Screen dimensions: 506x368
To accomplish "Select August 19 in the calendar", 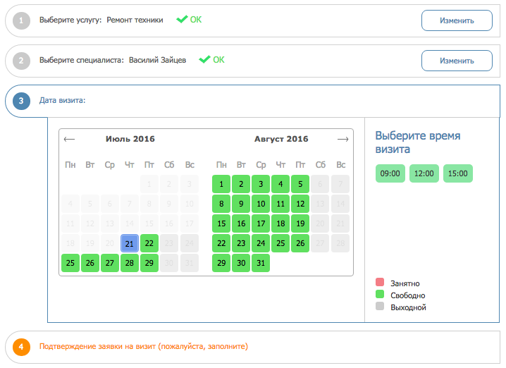I will (300, 223).
